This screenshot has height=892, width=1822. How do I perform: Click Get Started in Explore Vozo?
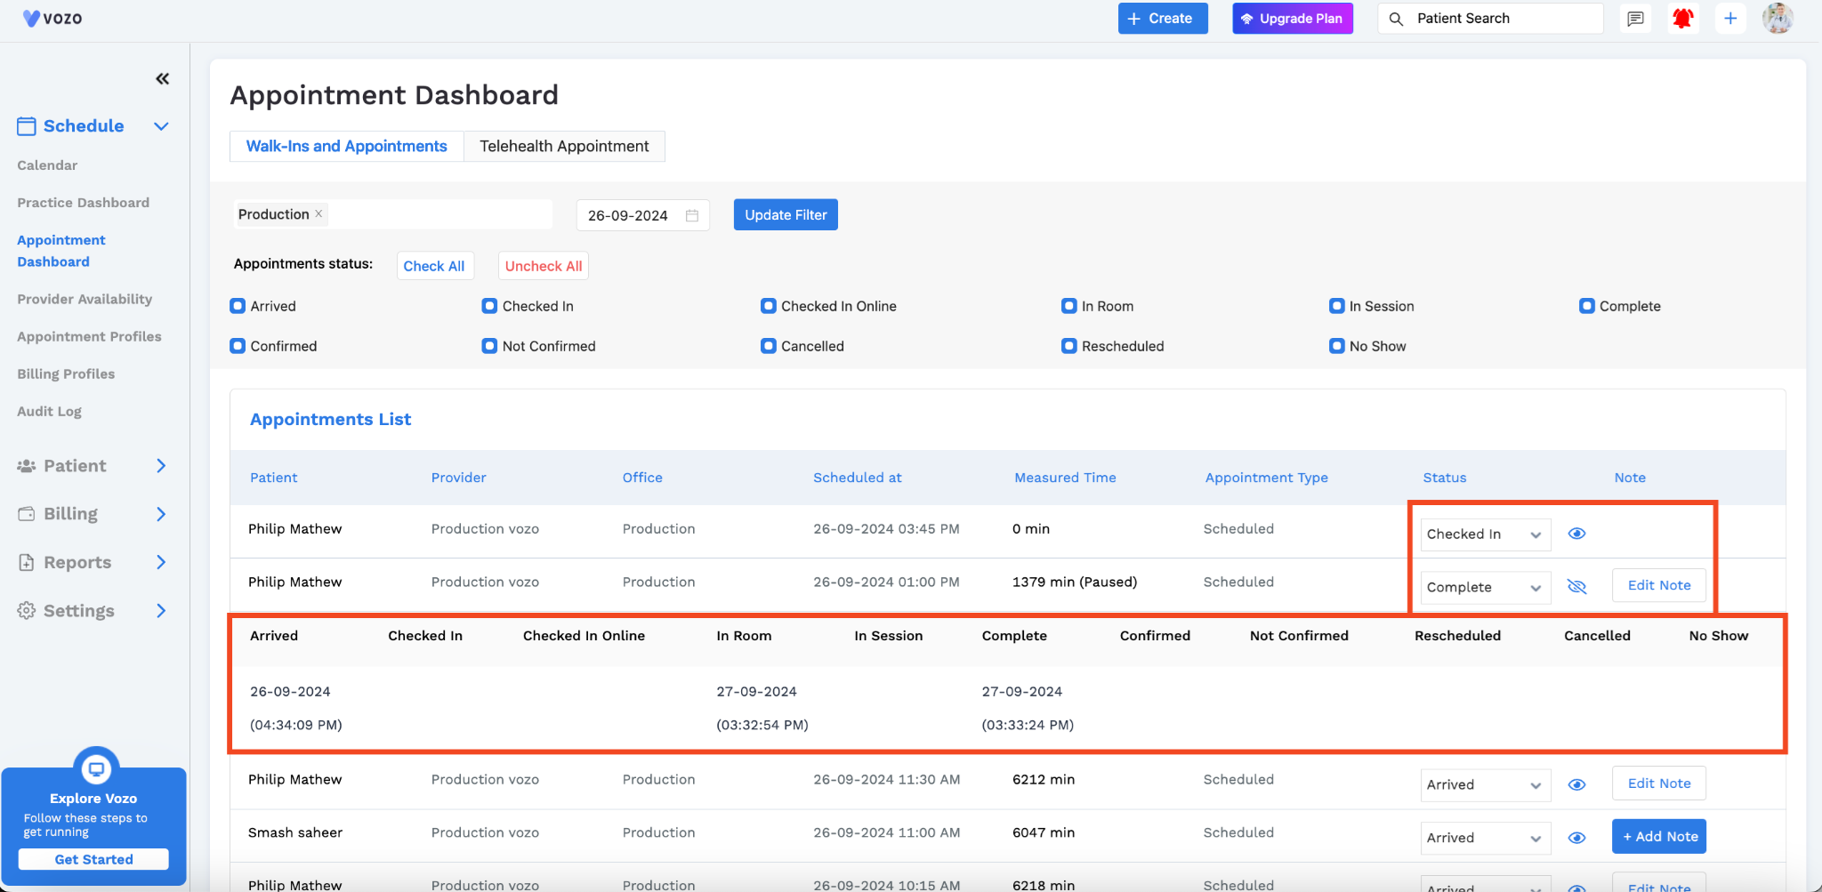tap(93, 859)
